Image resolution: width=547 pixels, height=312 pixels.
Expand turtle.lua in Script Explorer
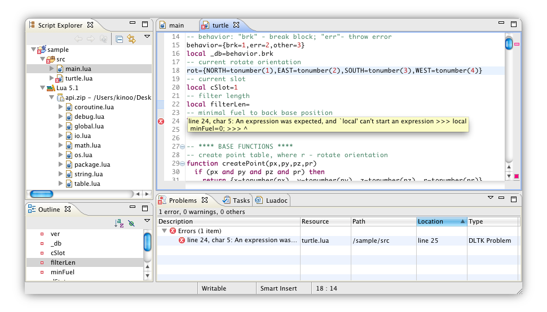[52, 78]
